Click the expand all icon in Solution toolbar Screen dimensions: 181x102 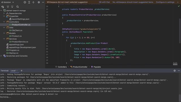[29, 2]
